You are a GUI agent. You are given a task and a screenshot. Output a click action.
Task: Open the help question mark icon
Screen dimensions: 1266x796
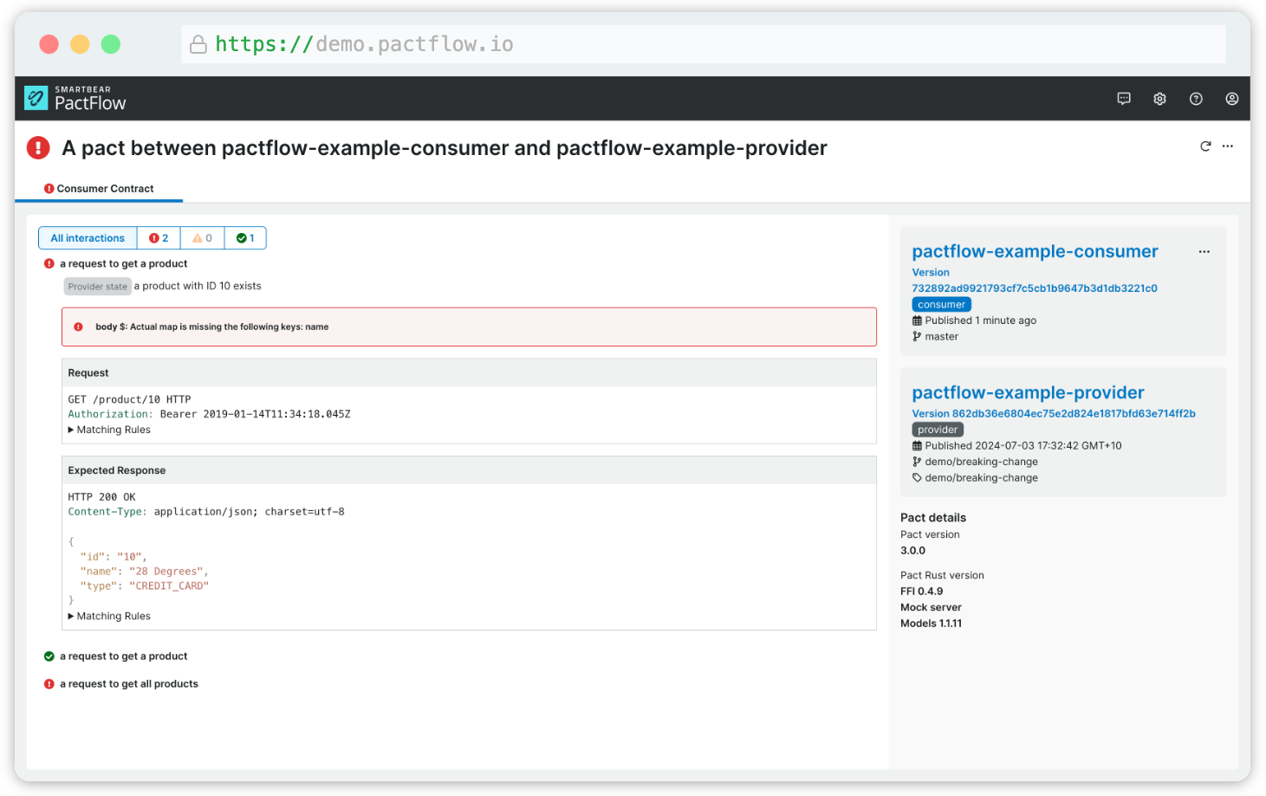[x=1196, y=99]
